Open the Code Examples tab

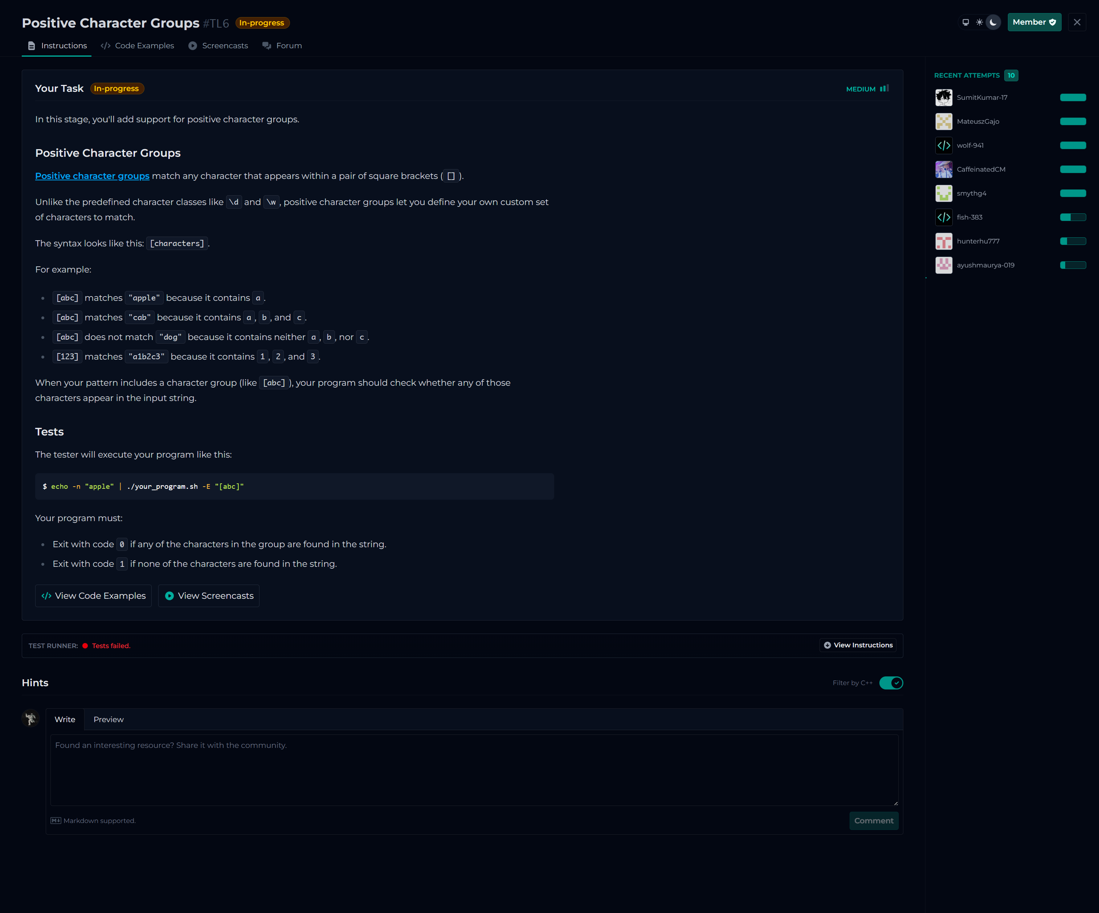click(x=138, y=45)
